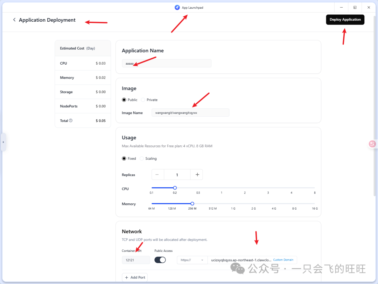Click the Application Name input field
This screenshot has width=378, height=284.
tap(167, 63)
